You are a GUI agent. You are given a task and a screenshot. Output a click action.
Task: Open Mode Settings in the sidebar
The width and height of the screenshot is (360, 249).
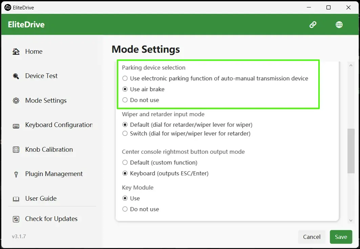tap(46, 101)
